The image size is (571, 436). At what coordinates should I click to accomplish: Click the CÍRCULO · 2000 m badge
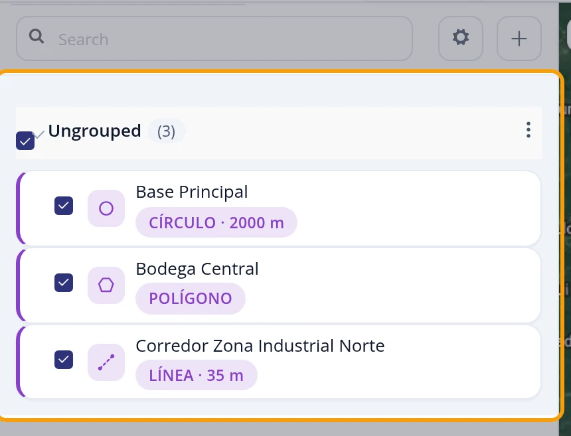coord(216,222)
